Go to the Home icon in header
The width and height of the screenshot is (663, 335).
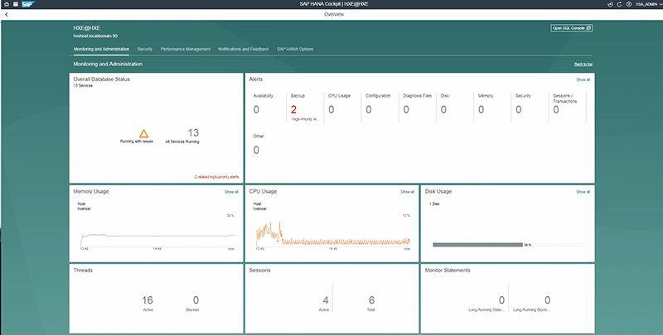(x=6, y=4)
